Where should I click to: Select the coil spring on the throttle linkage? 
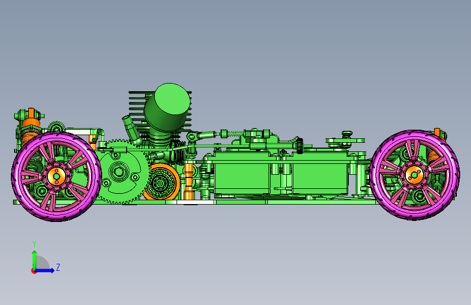(x=235, y=134)
